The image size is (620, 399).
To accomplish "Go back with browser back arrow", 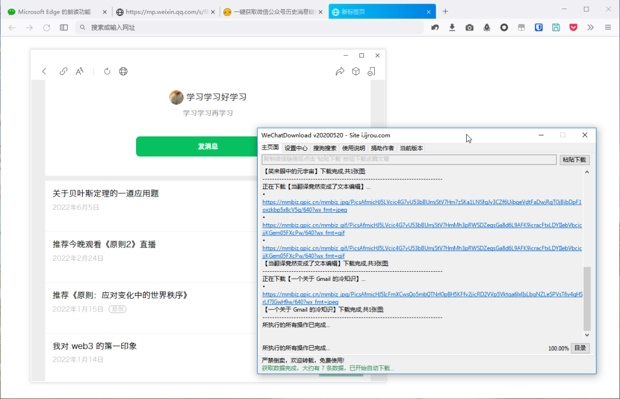I will coord(12,28).
